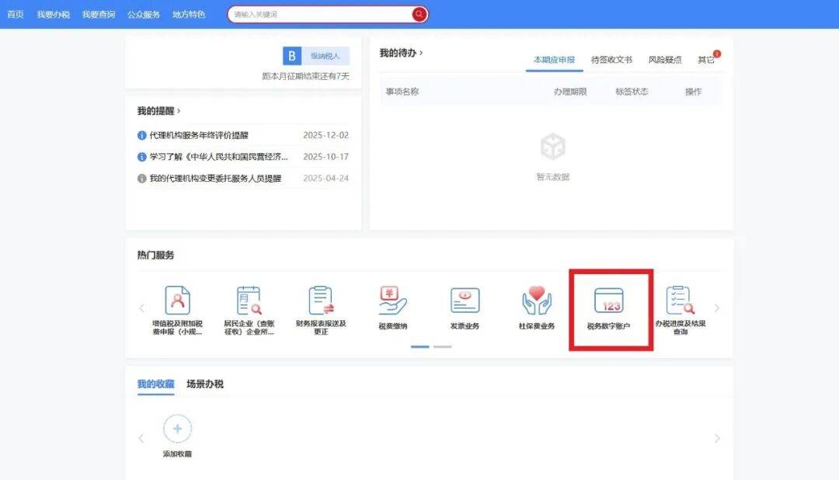This screenshot has height=480, width=839.
Task: Open 代理机构服务年终评价提醒 reminder
Action: pyautogui.click(x=199, y=135)
